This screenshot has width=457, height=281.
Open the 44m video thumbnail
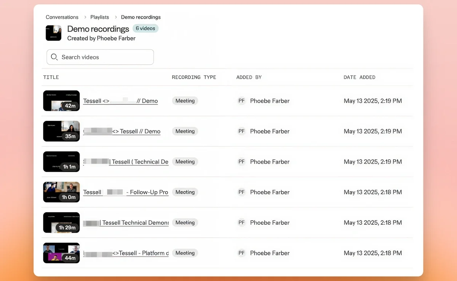[61, 253]
